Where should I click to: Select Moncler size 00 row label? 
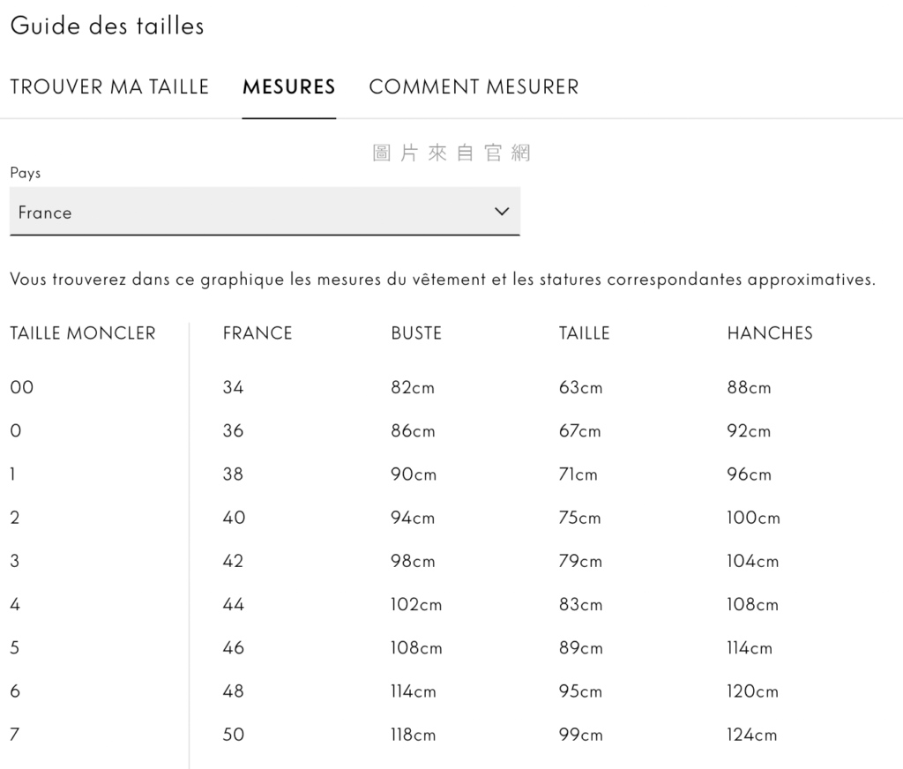point(22,387)
